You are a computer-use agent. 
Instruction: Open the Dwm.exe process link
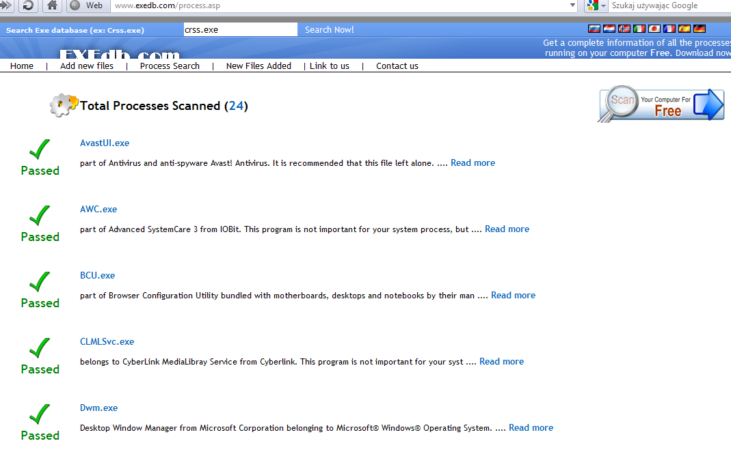coord(99,408)
